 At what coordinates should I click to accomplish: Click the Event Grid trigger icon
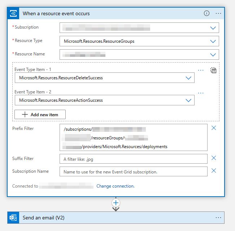13,13
